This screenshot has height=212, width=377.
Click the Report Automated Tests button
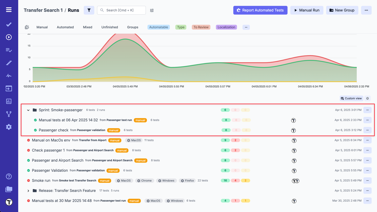(x=260, y=10)
